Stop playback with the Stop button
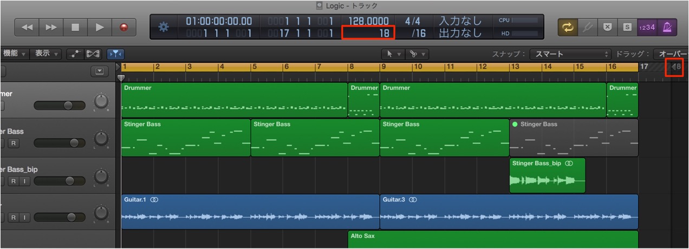This screenshot has width=689, height=249. (75, 27)
